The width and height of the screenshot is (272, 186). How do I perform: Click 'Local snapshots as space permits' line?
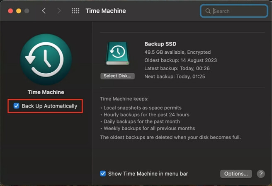(142, 108)
